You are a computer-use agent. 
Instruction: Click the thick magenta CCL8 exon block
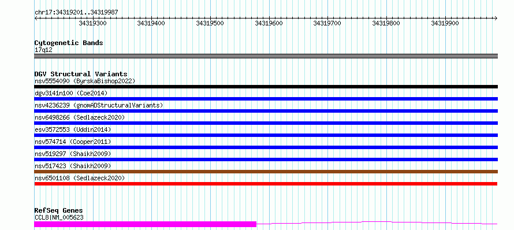coord(145,224)
